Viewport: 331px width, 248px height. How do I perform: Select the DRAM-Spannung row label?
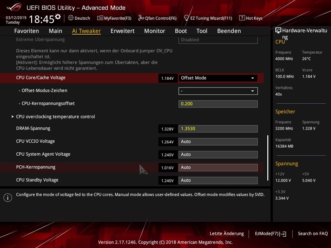(33, 129)
